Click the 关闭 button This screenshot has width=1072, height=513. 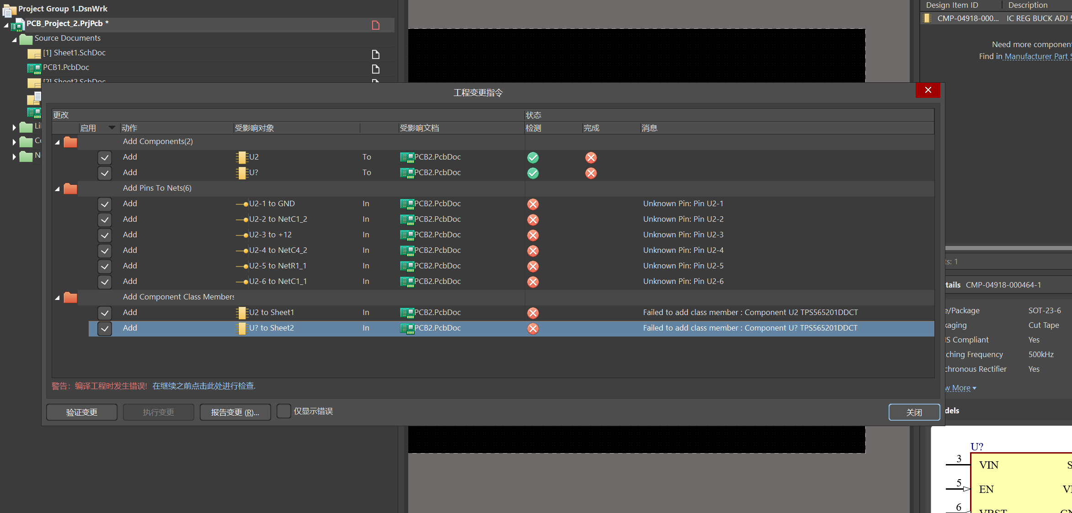click(x=914, y=412)
